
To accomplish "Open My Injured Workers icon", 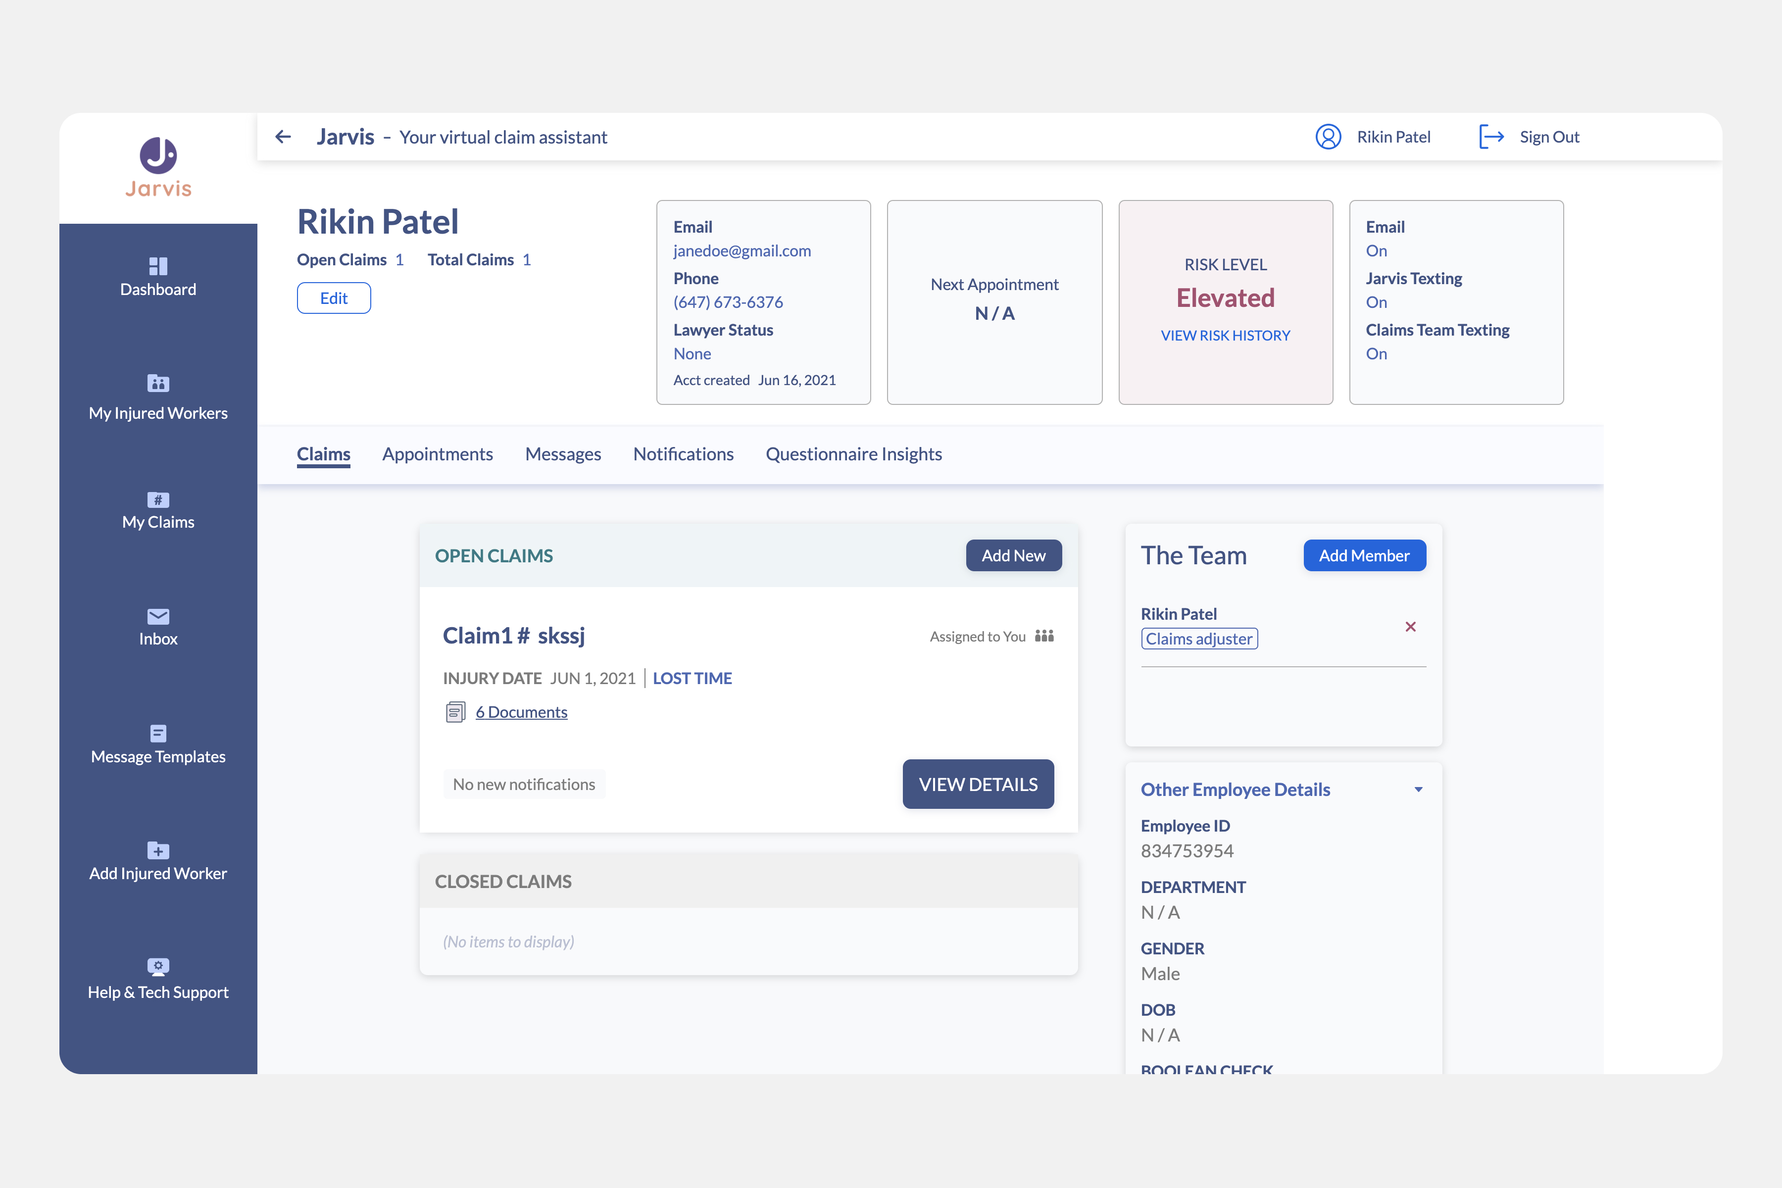I will pos(157,383).
